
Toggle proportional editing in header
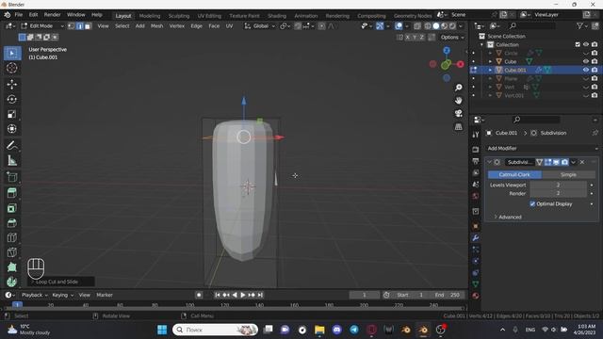pos(321,26)
